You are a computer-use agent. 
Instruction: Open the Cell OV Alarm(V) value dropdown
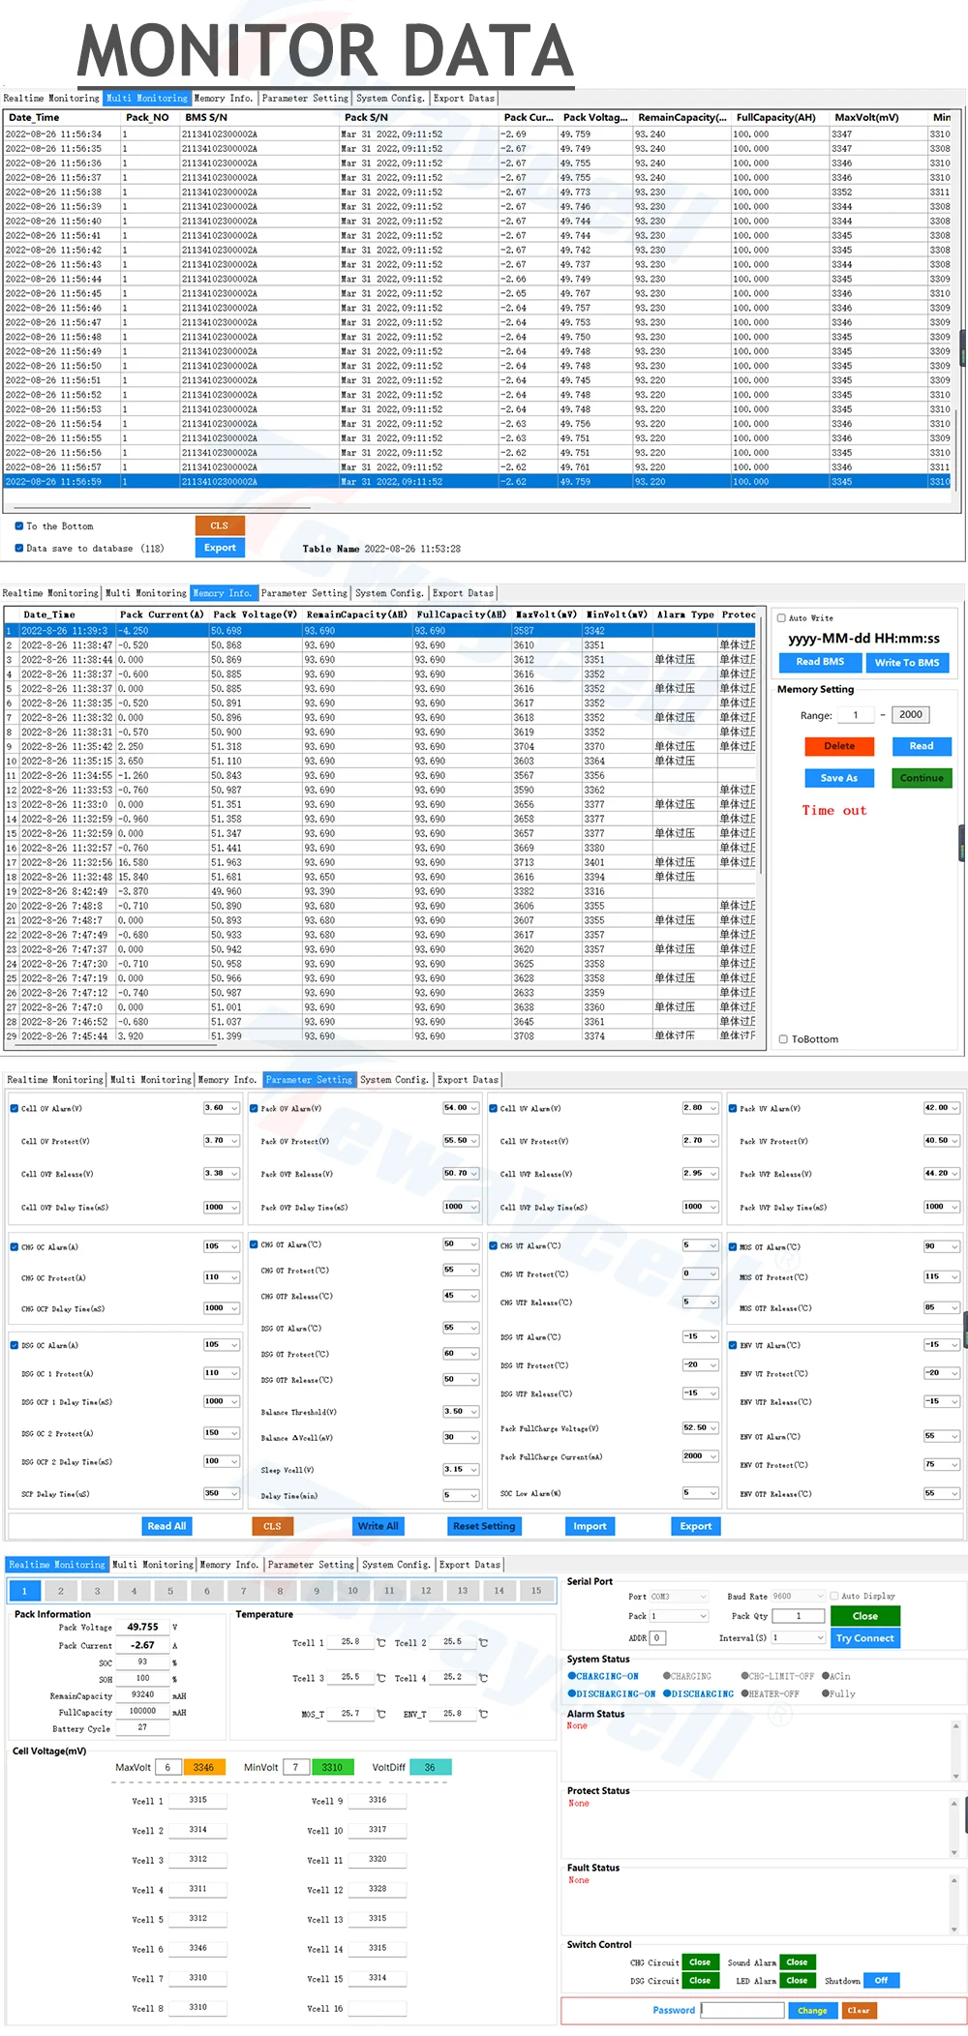[233, 1108]
